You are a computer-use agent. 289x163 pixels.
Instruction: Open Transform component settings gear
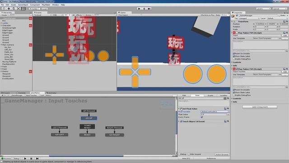point(287,22)
